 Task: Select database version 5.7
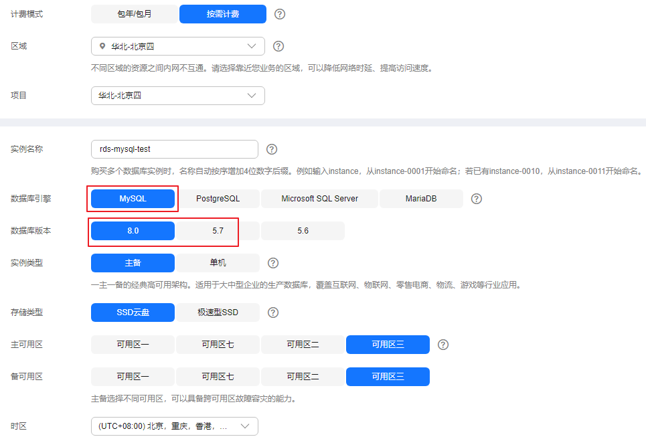point(218,230)
